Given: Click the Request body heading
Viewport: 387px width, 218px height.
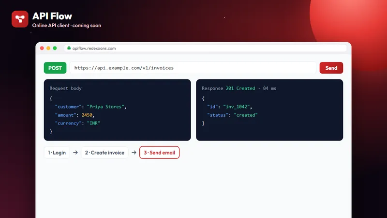Looking at the screenshot, I should (65, 88).
